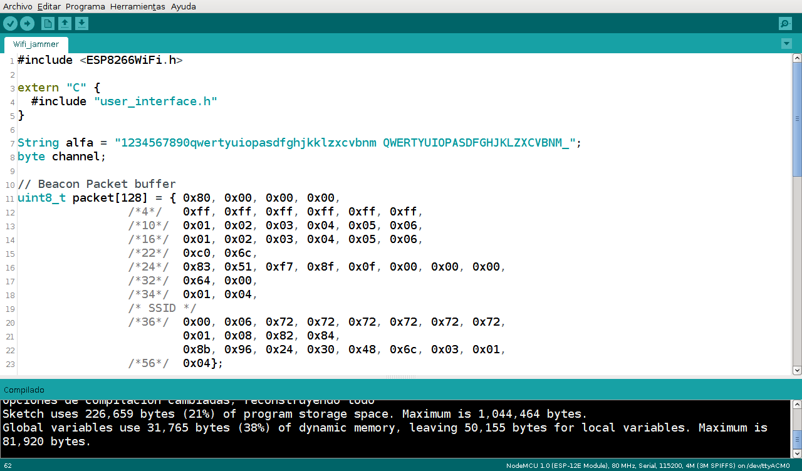802x471 pixels.
Task: Select the Wifi_jammer tab
Action: tap(36, 44)
